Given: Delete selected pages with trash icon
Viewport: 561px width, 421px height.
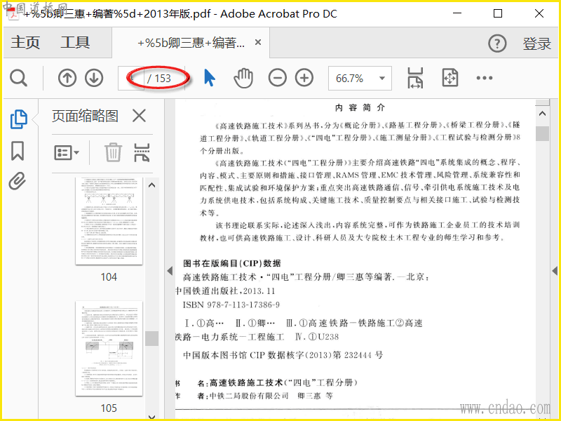Looking at the screenshot, I should [114, 152].
